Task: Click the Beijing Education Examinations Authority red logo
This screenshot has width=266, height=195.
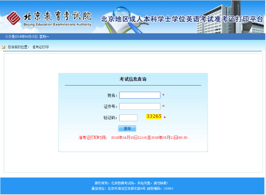Action: point(14,18)
